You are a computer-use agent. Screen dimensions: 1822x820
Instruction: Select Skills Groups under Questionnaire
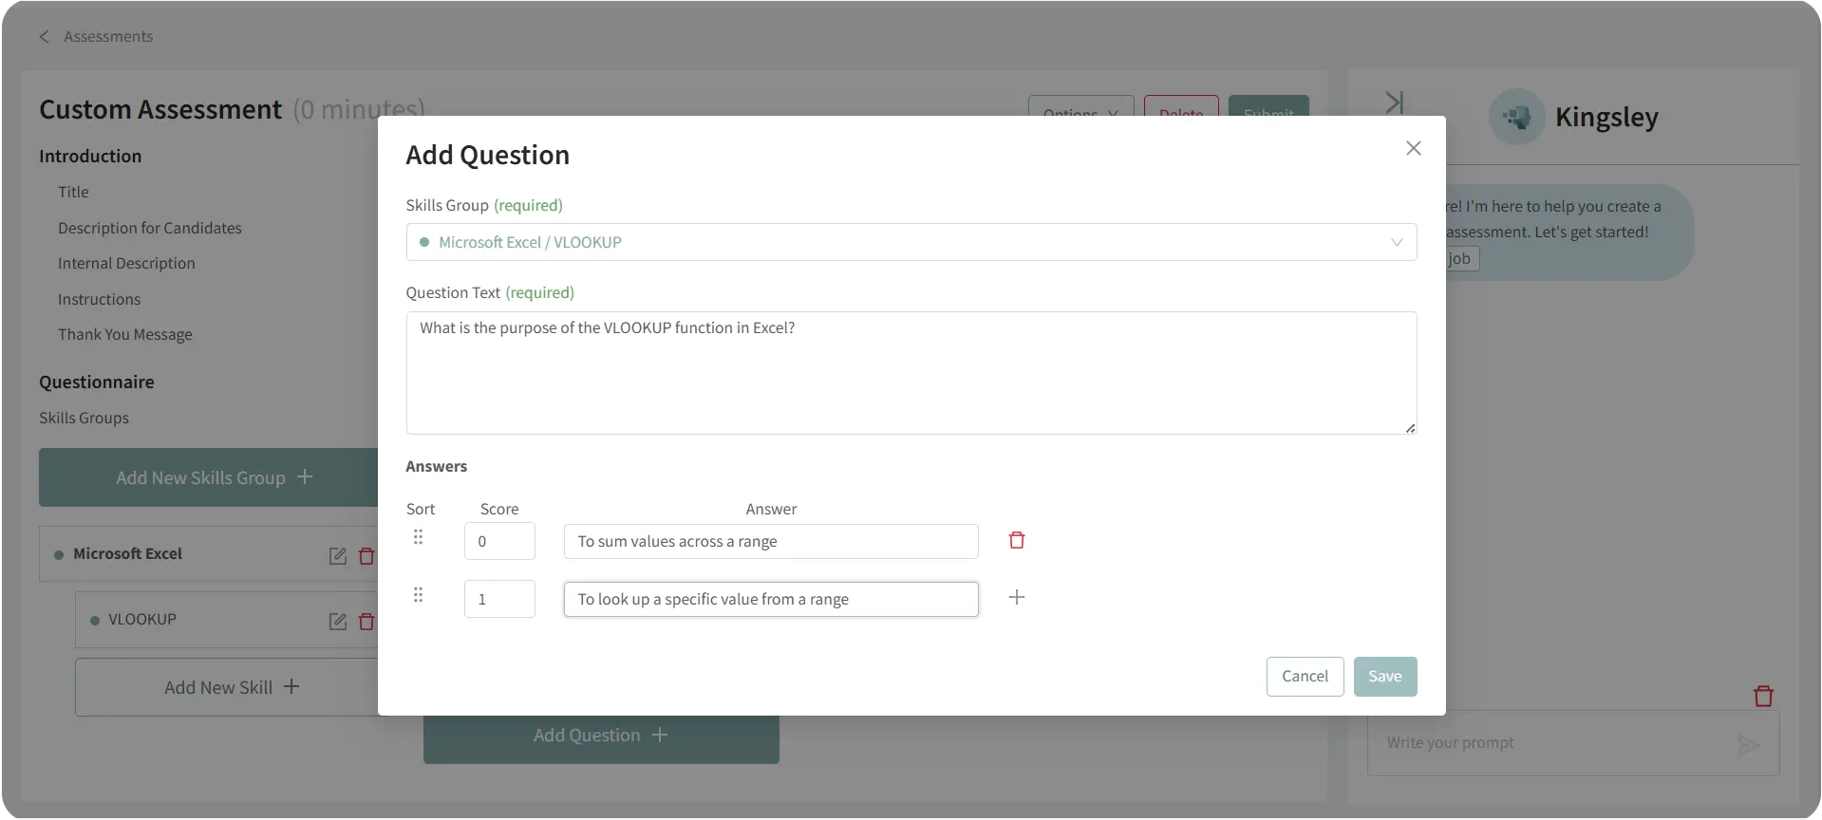(x=84, y=418)
